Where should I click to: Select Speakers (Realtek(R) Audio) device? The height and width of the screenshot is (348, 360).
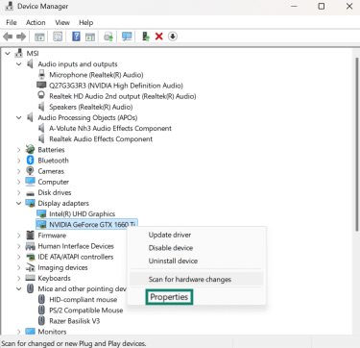(91, 107)
